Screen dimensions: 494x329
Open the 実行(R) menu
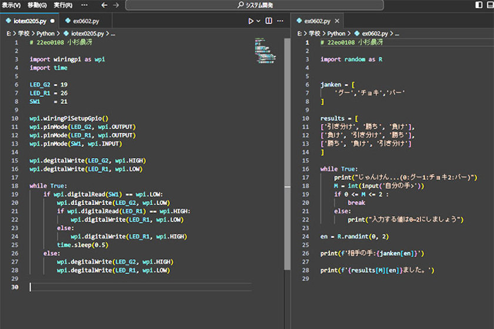point(63,5)
